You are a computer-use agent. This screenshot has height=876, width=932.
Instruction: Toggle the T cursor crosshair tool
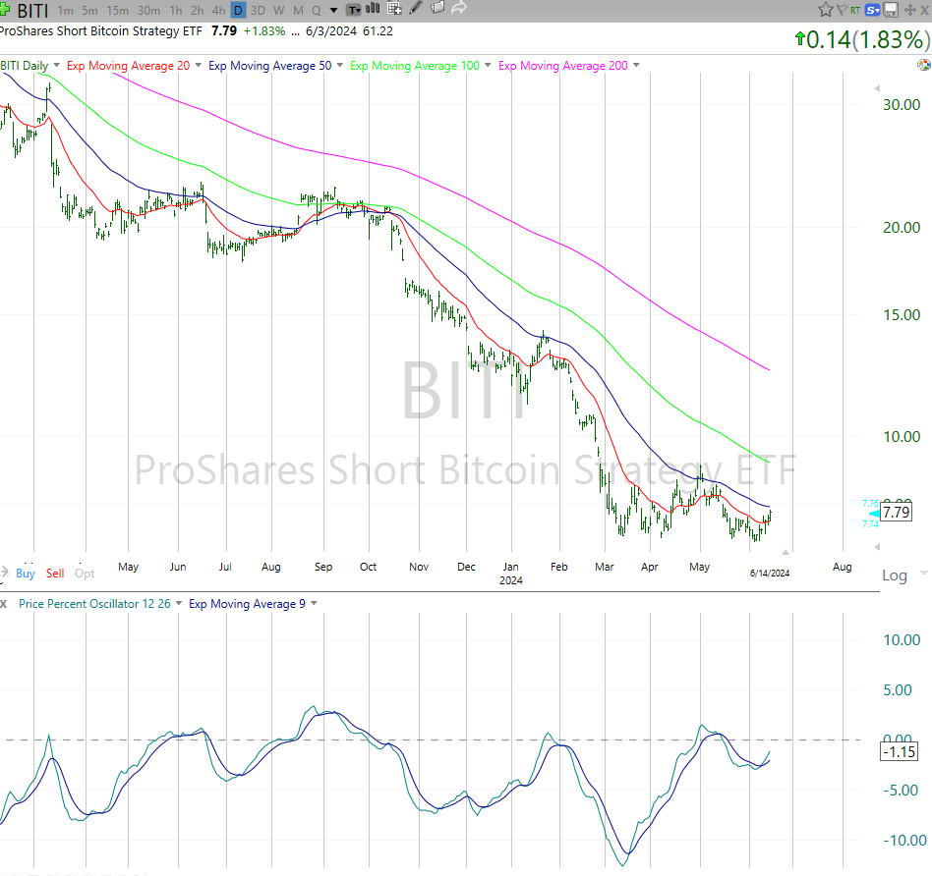pyautogui.click(x=352, y=9)
